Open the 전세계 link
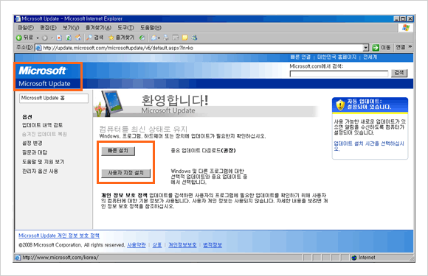 click(370, 57)
